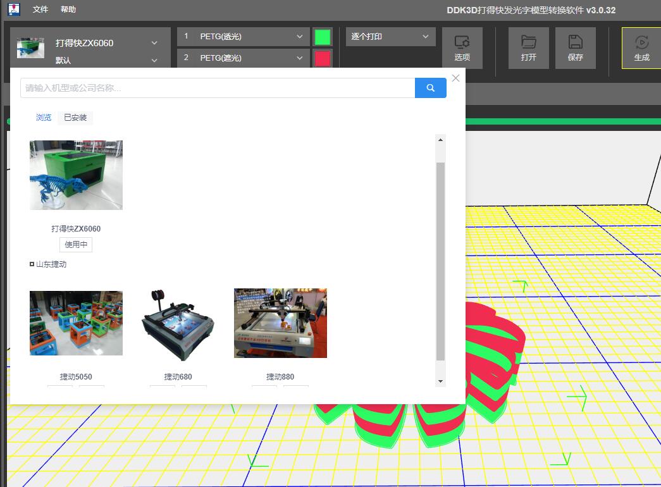Image resolution: width=661 pixels, height=487 pixels.
Task: Open the 文件 menu
Action: 40,9
